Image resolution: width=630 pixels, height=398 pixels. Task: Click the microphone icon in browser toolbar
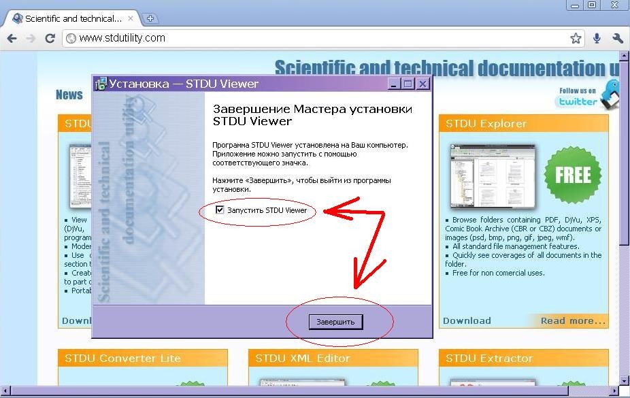tap(597, 38)
